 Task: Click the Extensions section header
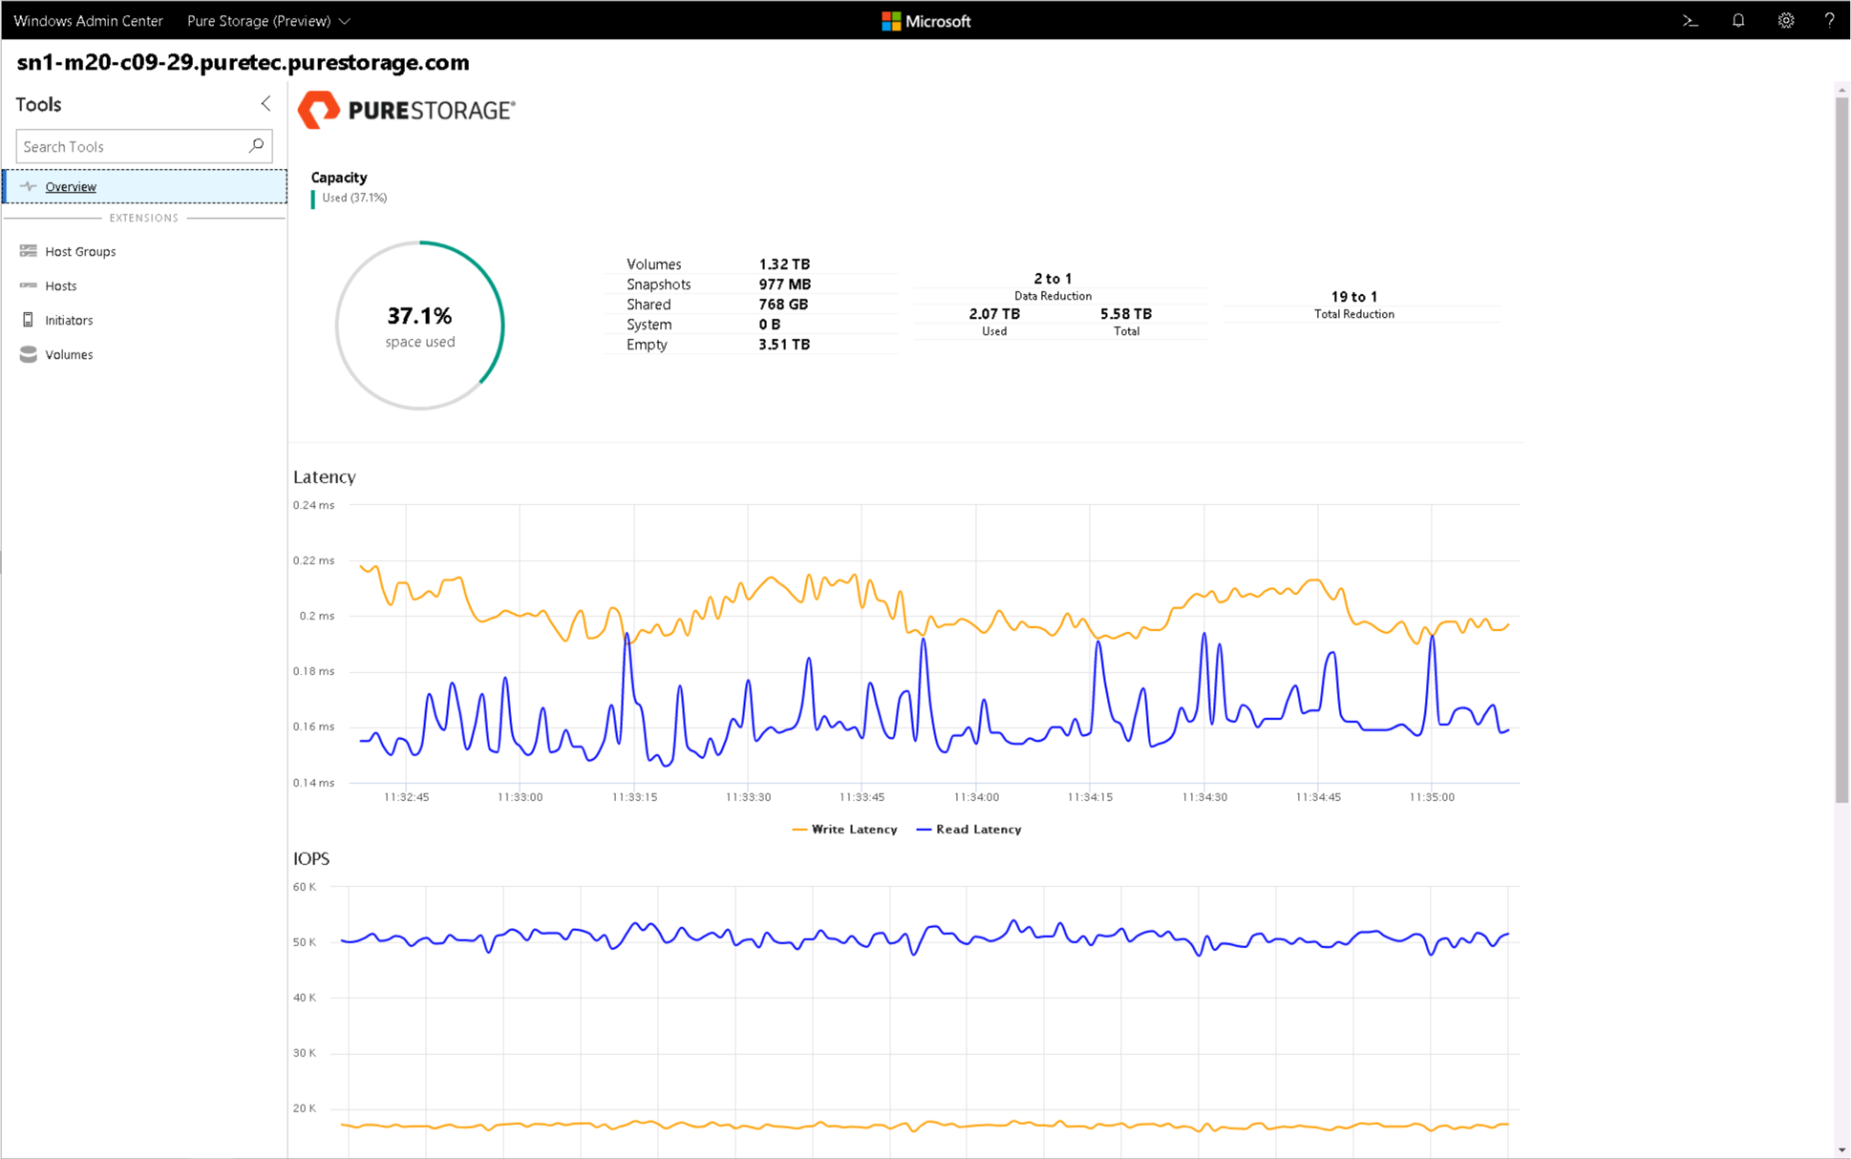(144, 218)
